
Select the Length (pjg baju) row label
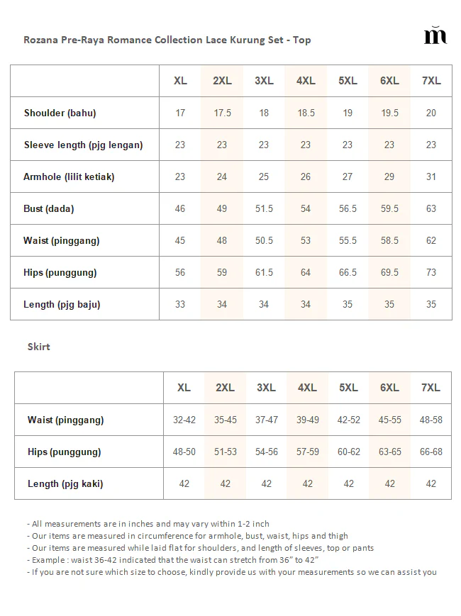click(x=62, y=305)
